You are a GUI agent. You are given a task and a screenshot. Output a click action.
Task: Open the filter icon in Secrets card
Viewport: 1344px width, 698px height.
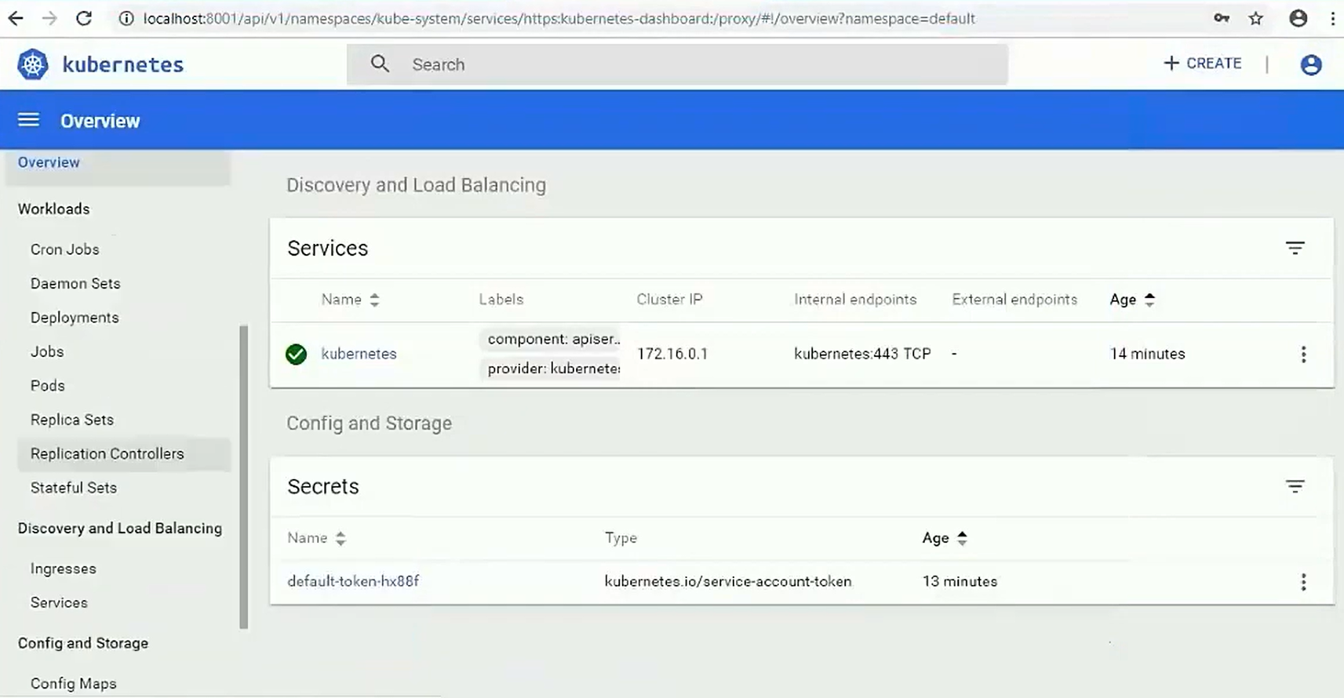(x=1295, y=486)
